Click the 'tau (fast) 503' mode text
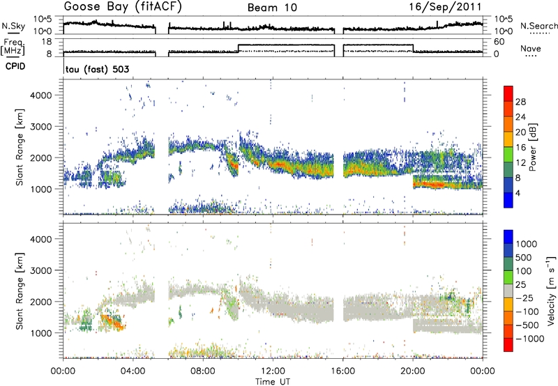This screenshot has width=558, height=386. pyautogui.click(x=97, y=69)
